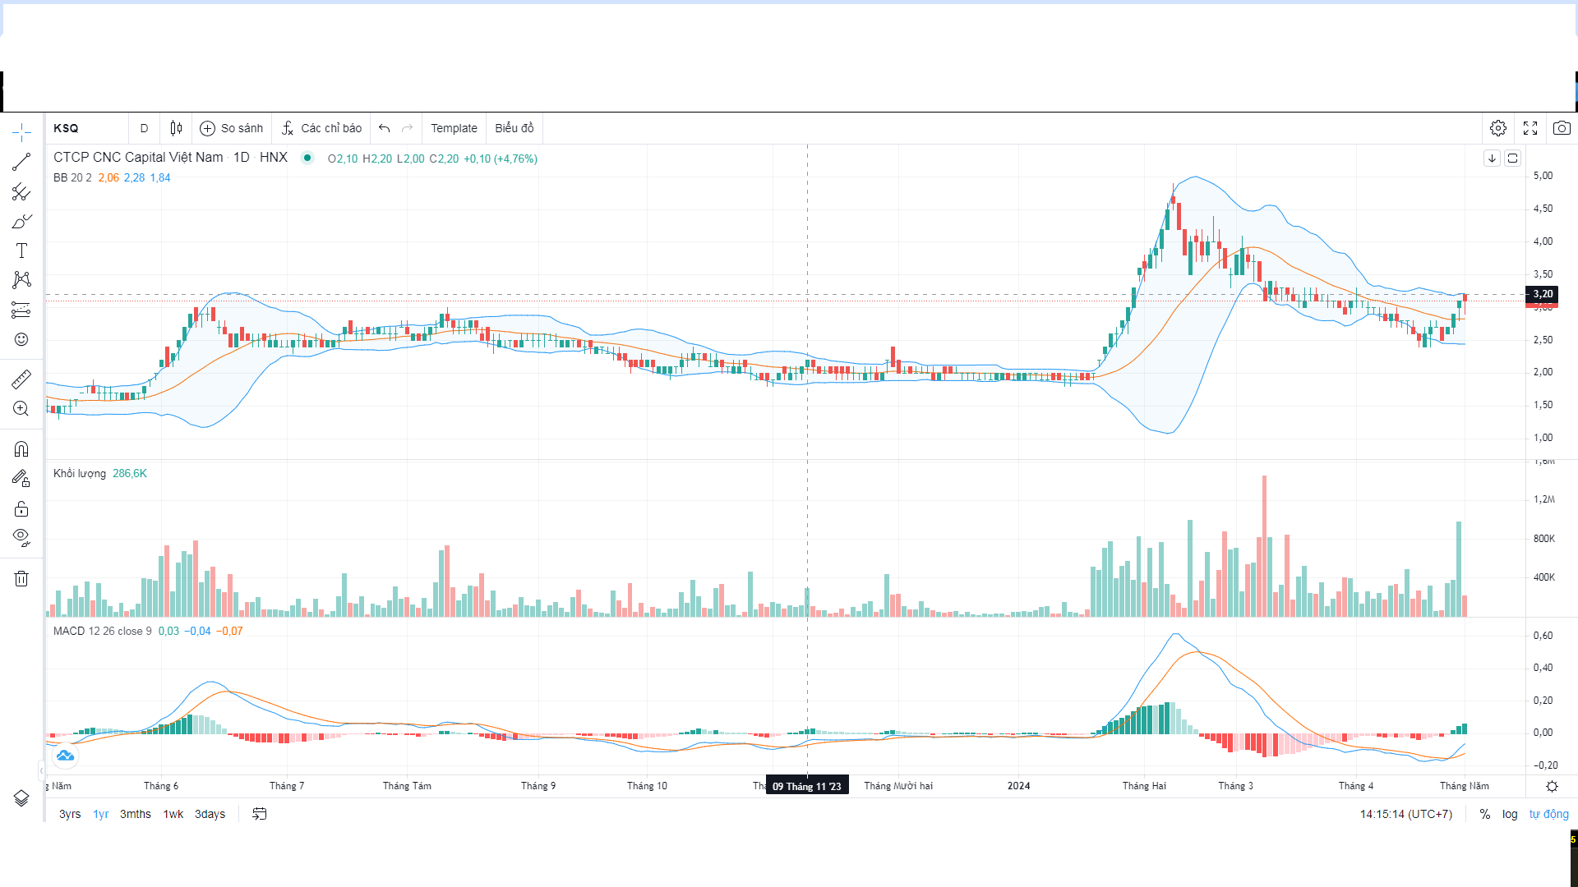This screenshot has height=887, width=1578.
Task: Enter fullscreen chart mode
Action: [x=1530, y=128]
